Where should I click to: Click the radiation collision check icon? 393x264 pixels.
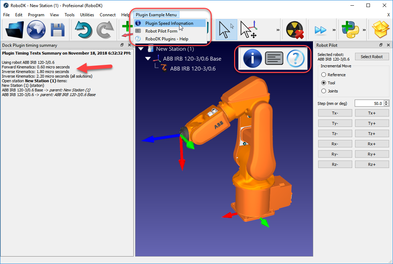295,30
